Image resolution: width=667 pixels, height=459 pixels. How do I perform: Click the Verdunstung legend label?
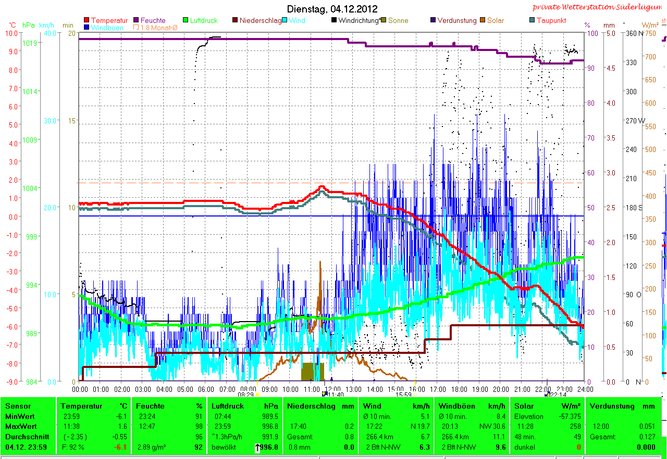[x=456, y=21]
